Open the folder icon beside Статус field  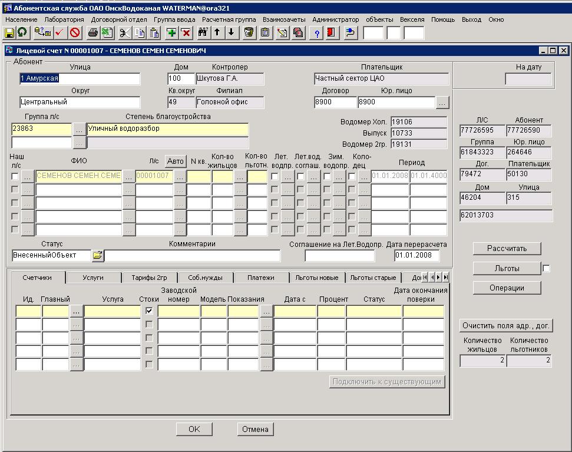[x=97, y=256]
